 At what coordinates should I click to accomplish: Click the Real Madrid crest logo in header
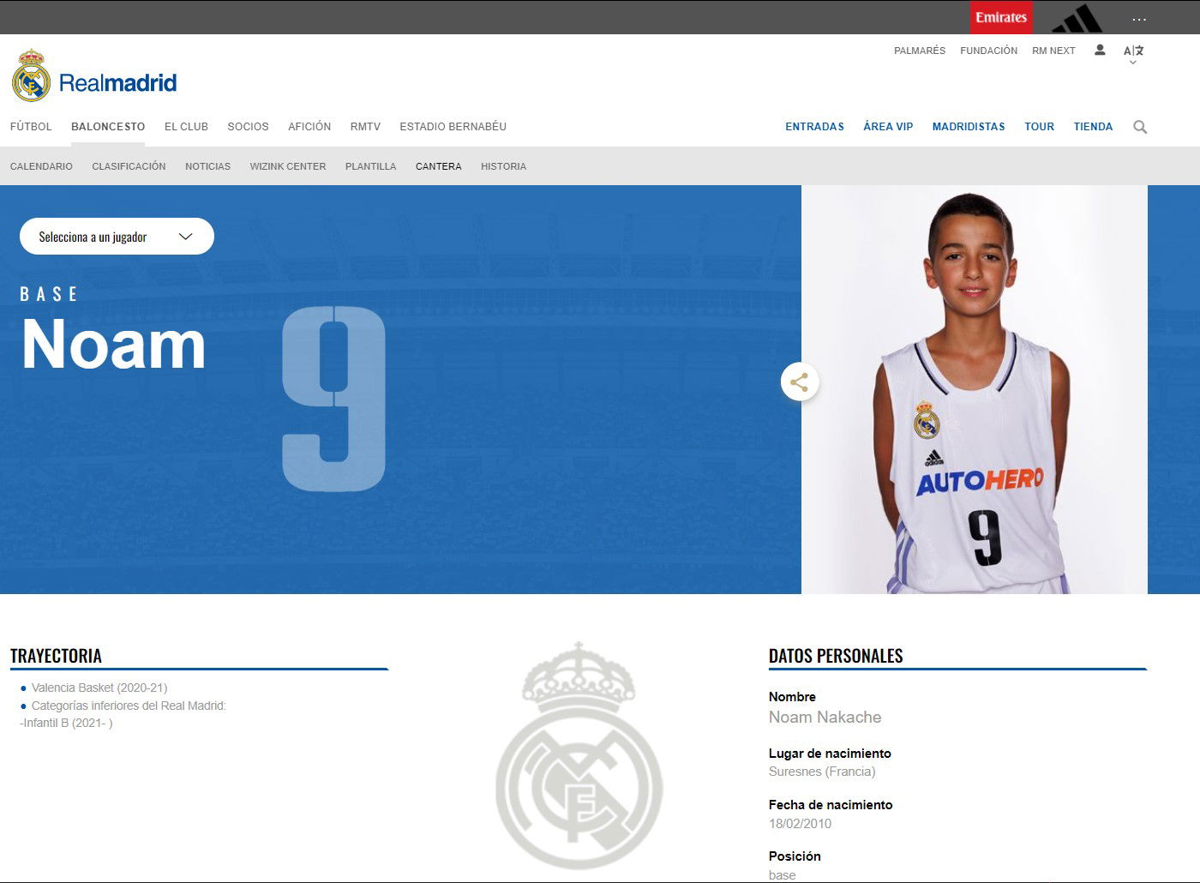point(32,75)
